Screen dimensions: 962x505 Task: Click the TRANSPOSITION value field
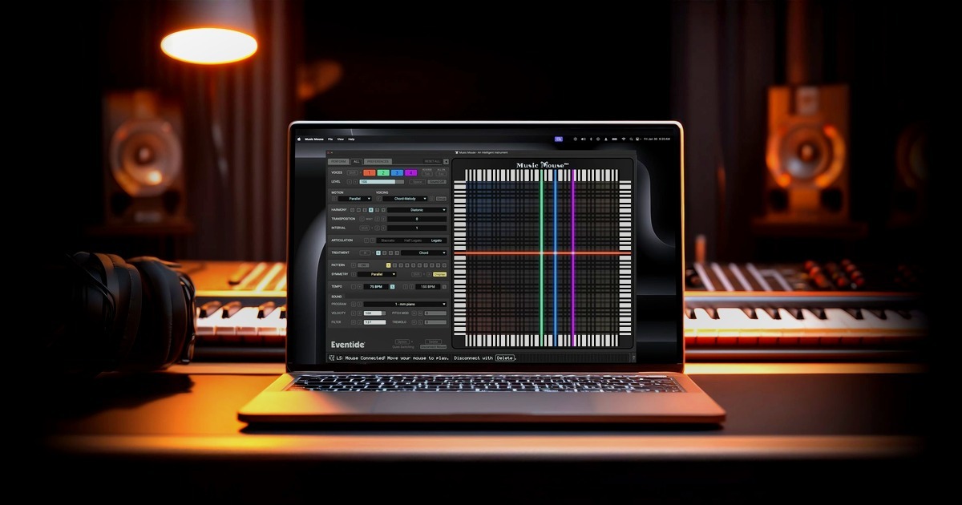(x=417, y=219)
